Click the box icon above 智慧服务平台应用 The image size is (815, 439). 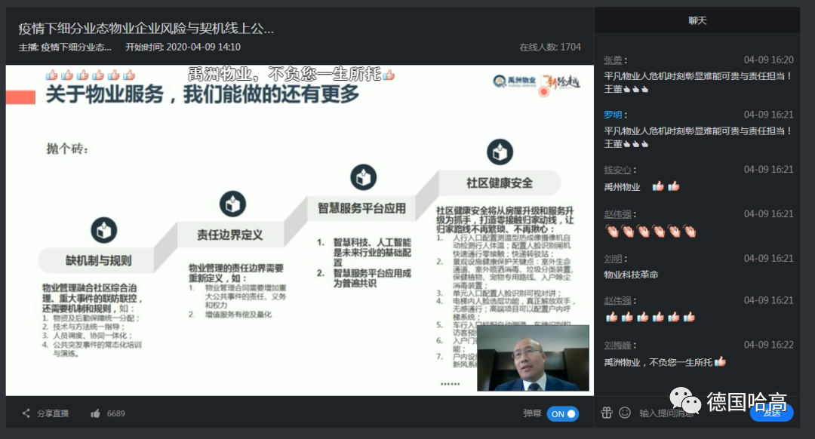363,177
